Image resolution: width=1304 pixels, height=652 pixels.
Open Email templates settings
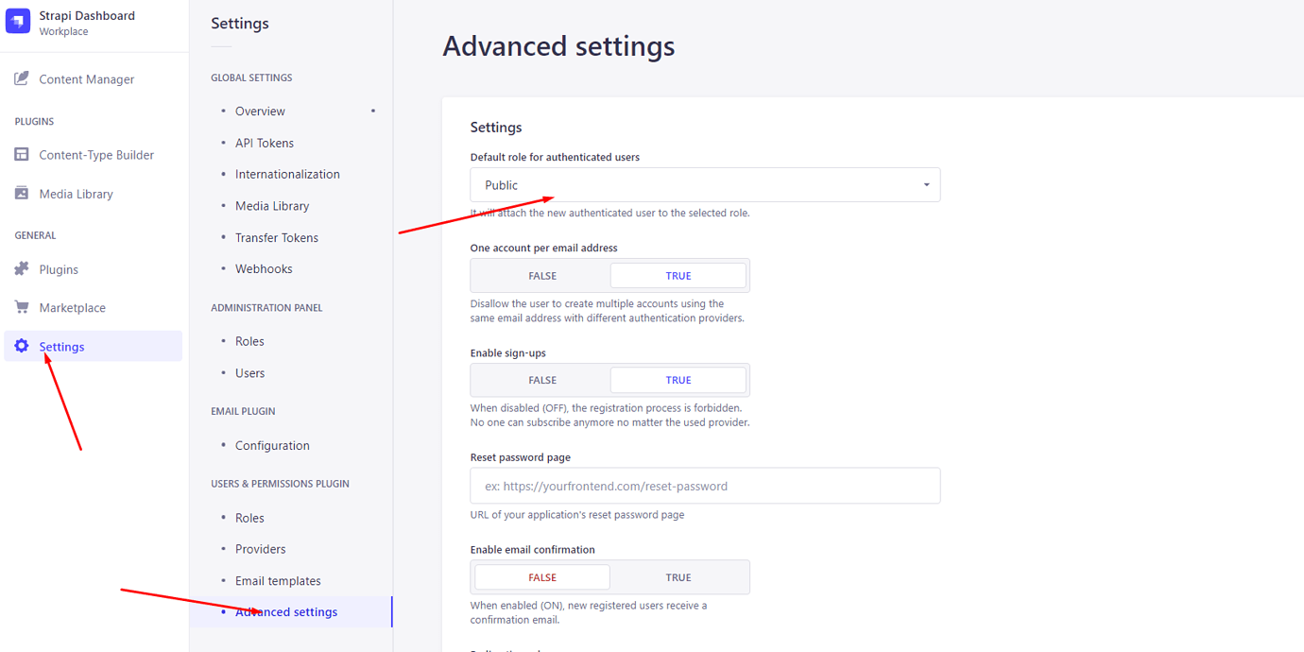coord(278,580)
